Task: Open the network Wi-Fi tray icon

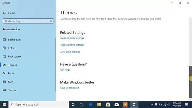Action: [x=165, y=104]
